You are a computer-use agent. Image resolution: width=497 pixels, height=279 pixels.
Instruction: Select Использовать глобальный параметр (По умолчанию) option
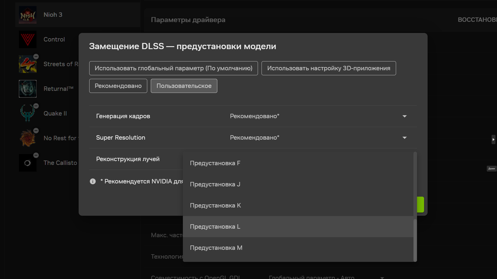pos(174,68)
